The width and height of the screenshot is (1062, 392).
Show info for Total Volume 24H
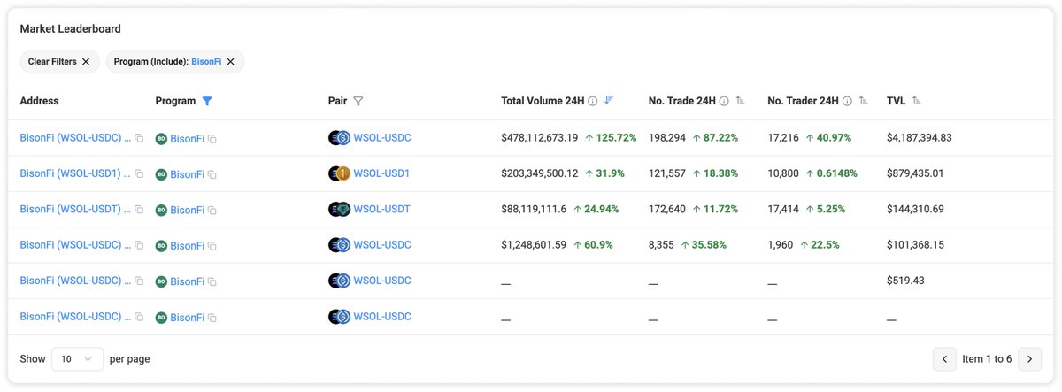point(593,101)
